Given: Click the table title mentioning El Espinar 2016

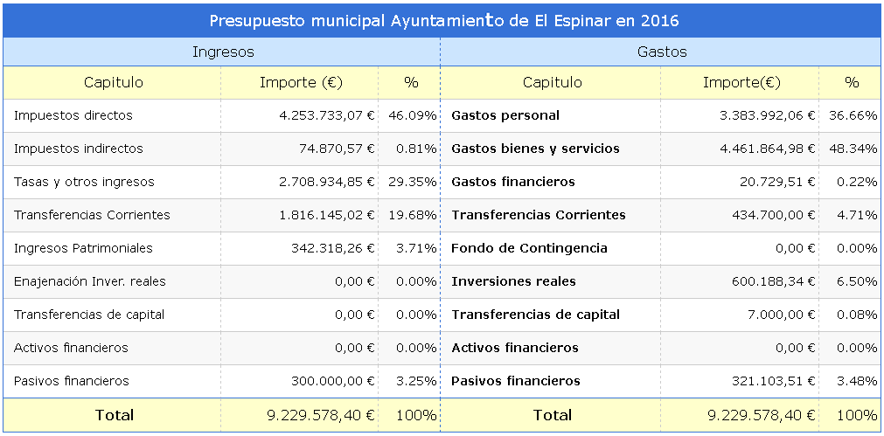Looking at the screenshot, I should tap(444, 21).
